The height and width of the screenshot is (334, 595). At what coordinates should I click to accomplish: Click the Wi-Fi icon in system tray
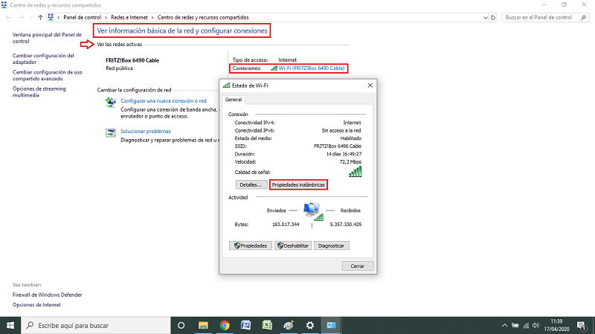click(x=526, y=326)
